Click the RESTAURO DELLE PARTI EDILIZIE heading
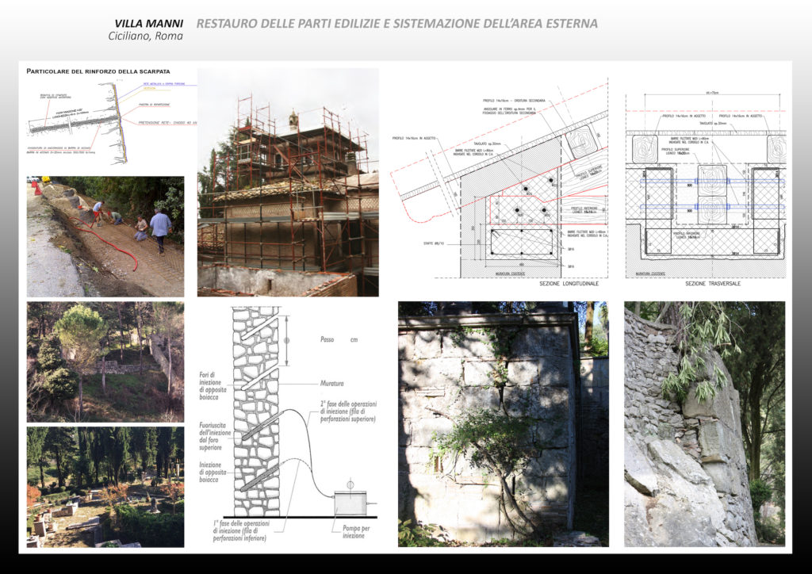Image resolution: width=812 pixels, height=574 pixels. tap(396, 23)
